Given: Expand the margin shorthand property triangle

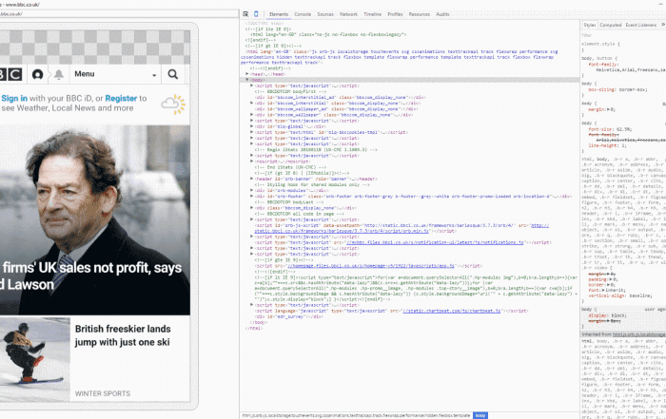Looking at the screenshot, I should (x=608, y=109).
